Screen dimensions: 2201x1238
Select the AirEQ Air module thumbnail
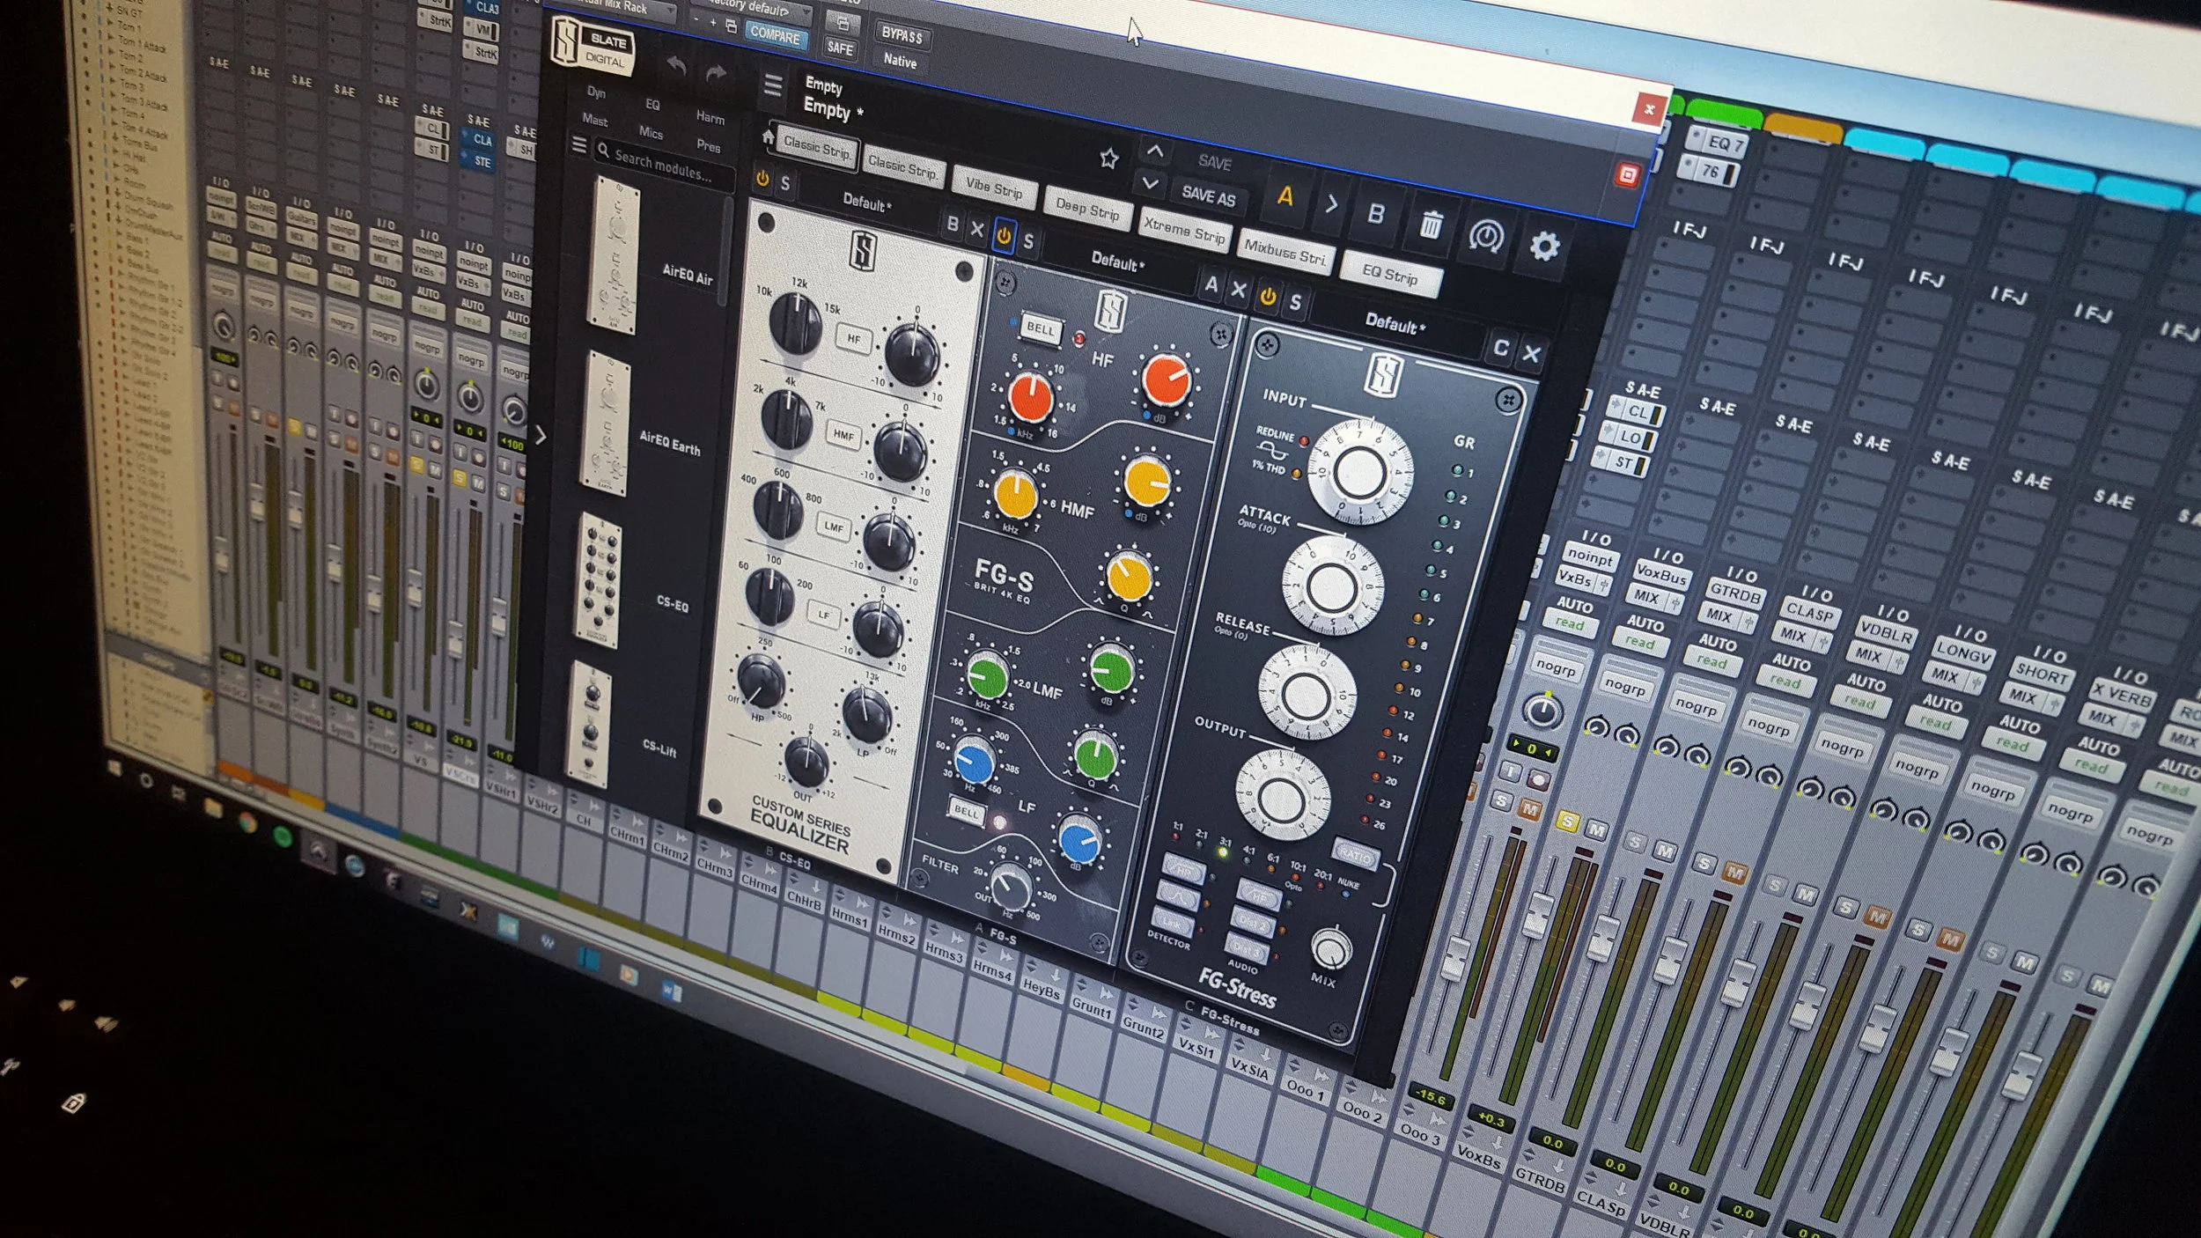pos(614,254)
